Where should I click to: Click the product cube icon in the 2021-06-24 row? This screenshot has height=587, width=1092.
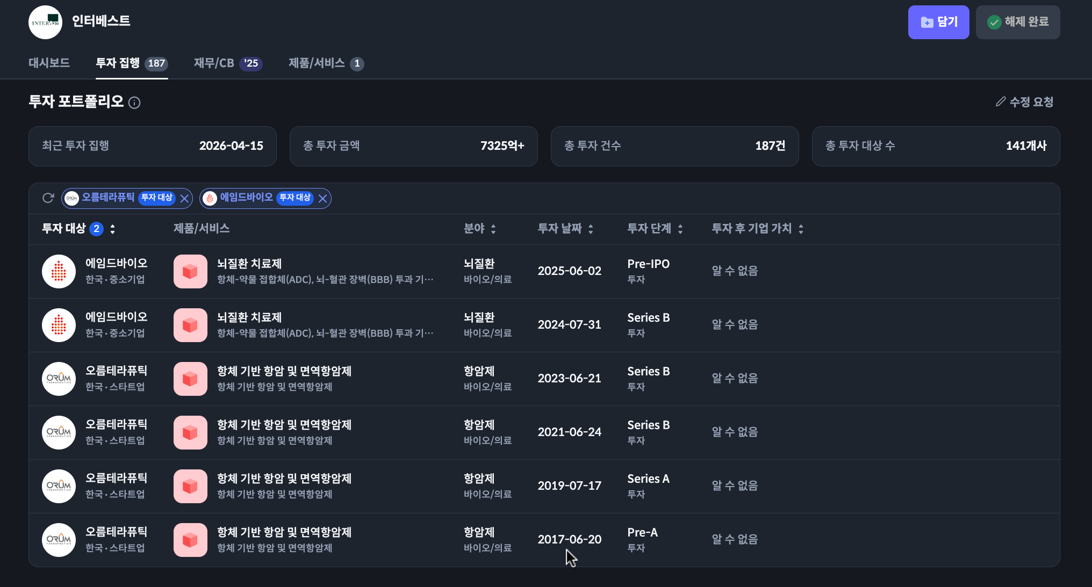click(x=190, y=432)
